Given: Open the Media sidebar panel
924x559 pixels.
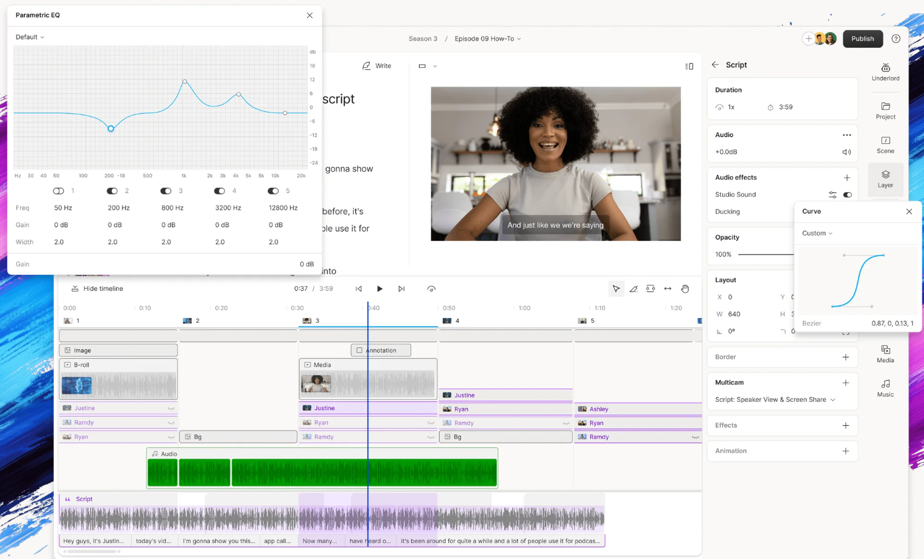Looking at the screenshot, I should [x=885, y=354].
